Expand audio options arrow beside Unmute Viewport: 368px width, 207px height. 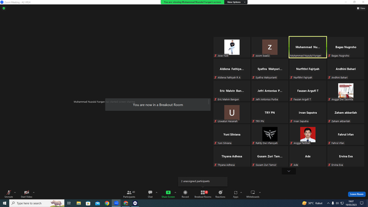[15, 193]
